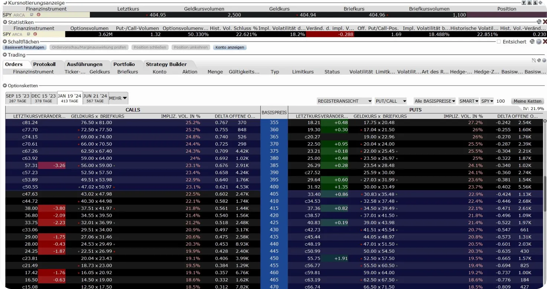Click the T icon in the quote panel header
Screen dimensions: 547x289
pyautogui.click(x=524, y=3)
